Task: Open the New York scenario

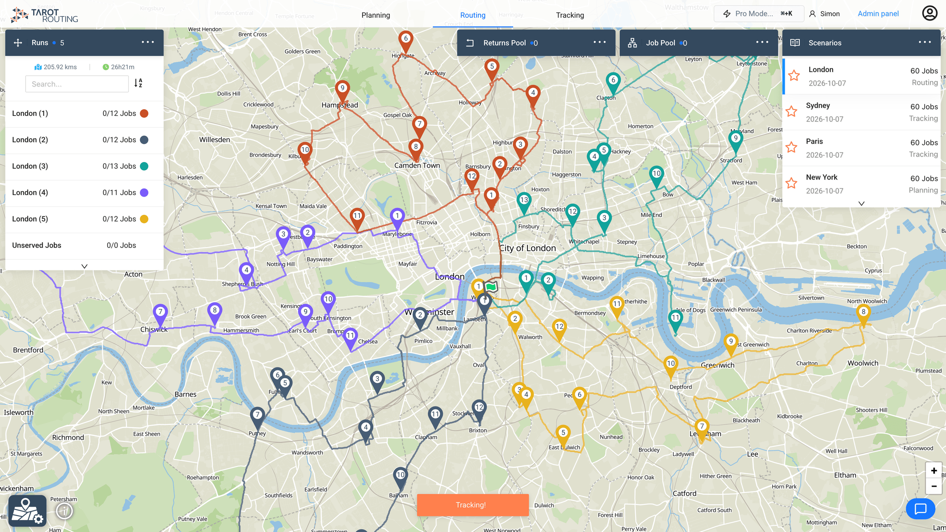Action: (862, 184)
